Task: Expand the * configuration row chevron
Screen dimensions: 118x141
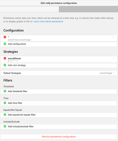Action: (113, 37)
